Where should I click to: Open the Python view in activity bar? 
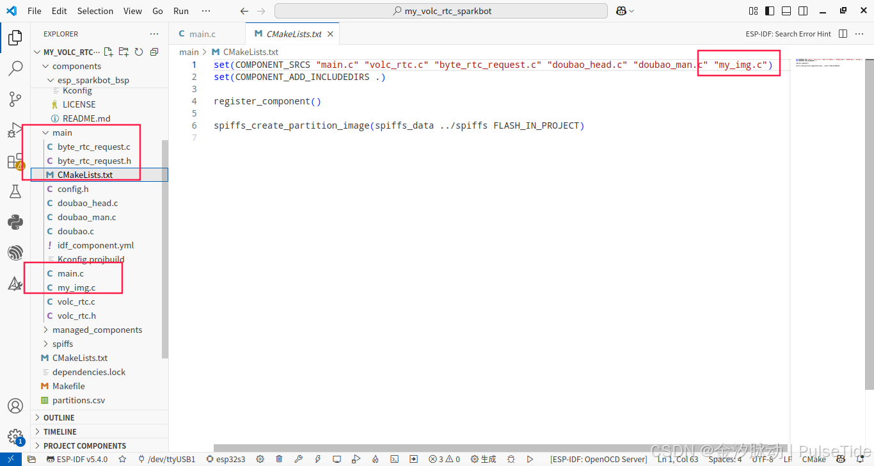point(15,222)
